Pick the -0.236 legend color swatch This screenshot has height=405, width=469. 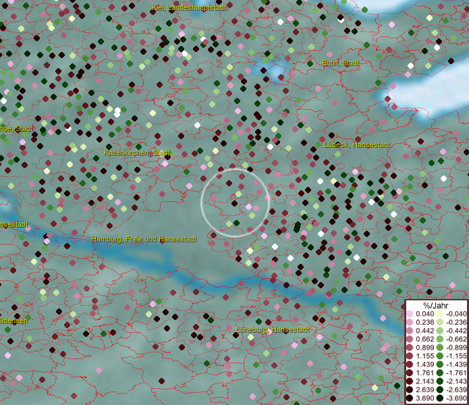[440, 322]
